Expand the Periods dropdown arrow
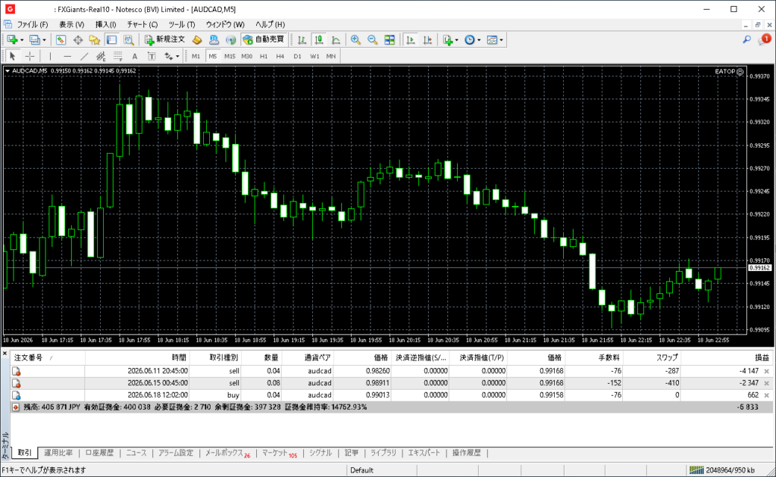776x477 pixels. tap(479, 40)
